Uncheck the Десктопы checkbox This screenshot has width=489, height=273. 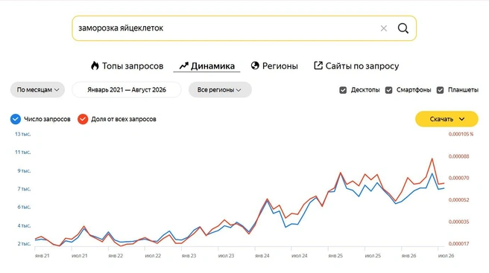point(343,90)
